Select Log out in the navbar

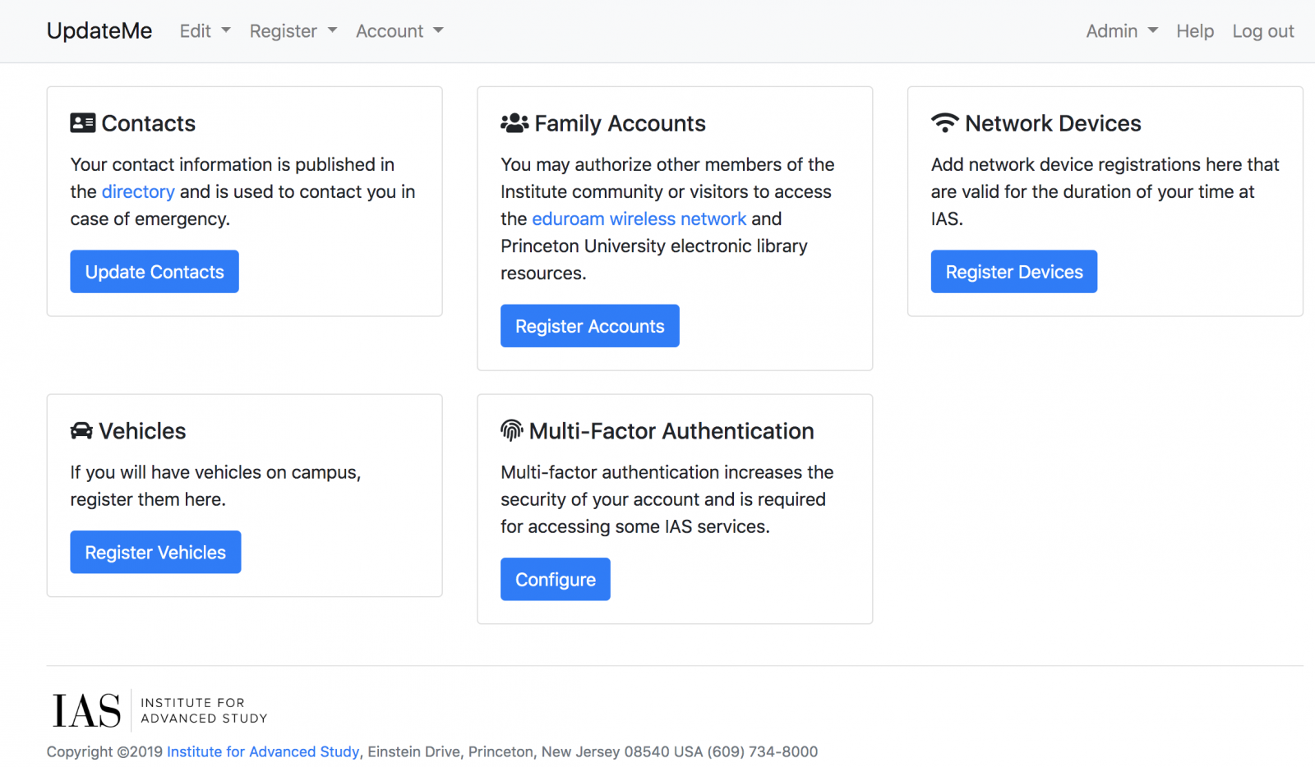[1262, 31]
